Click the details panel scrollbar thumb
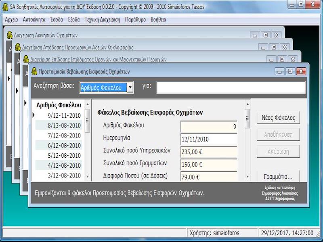 point(247,118)
